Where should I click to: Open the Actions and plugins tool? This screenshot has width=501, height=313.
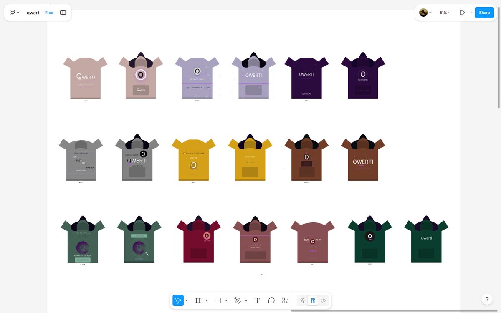(x=285, y=300)
